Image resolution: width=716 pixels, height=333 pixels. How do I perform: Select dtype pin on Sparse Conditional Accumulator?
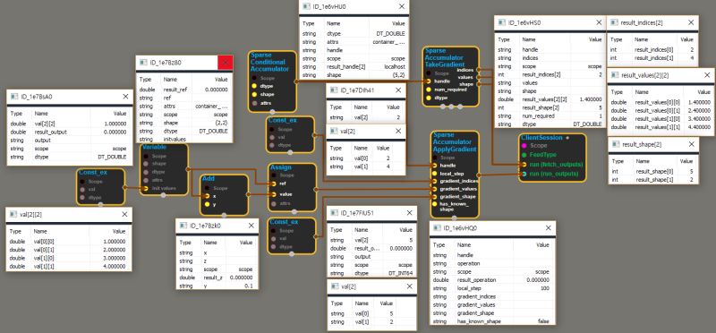click(254, 85)
